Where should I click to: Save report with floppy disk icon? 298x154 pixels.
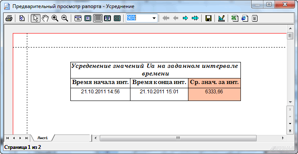coord(208,18)
